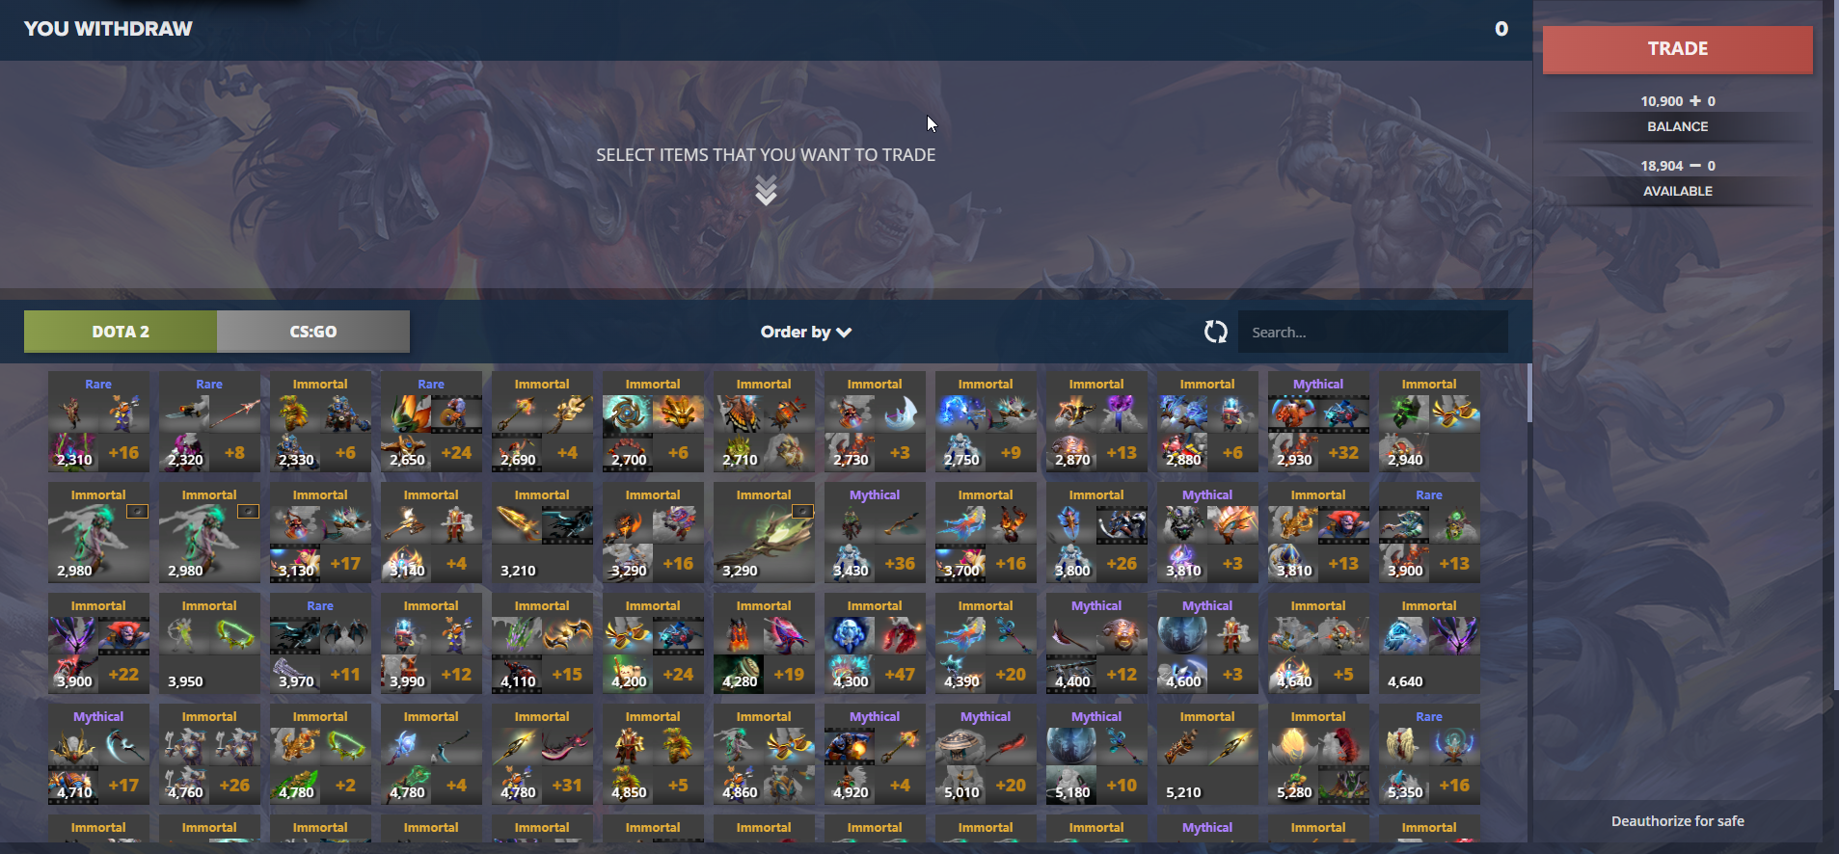Select the Immortal item priced 4,640
Viewport: 1839px width, 854px height.
tap(1429, 643)
